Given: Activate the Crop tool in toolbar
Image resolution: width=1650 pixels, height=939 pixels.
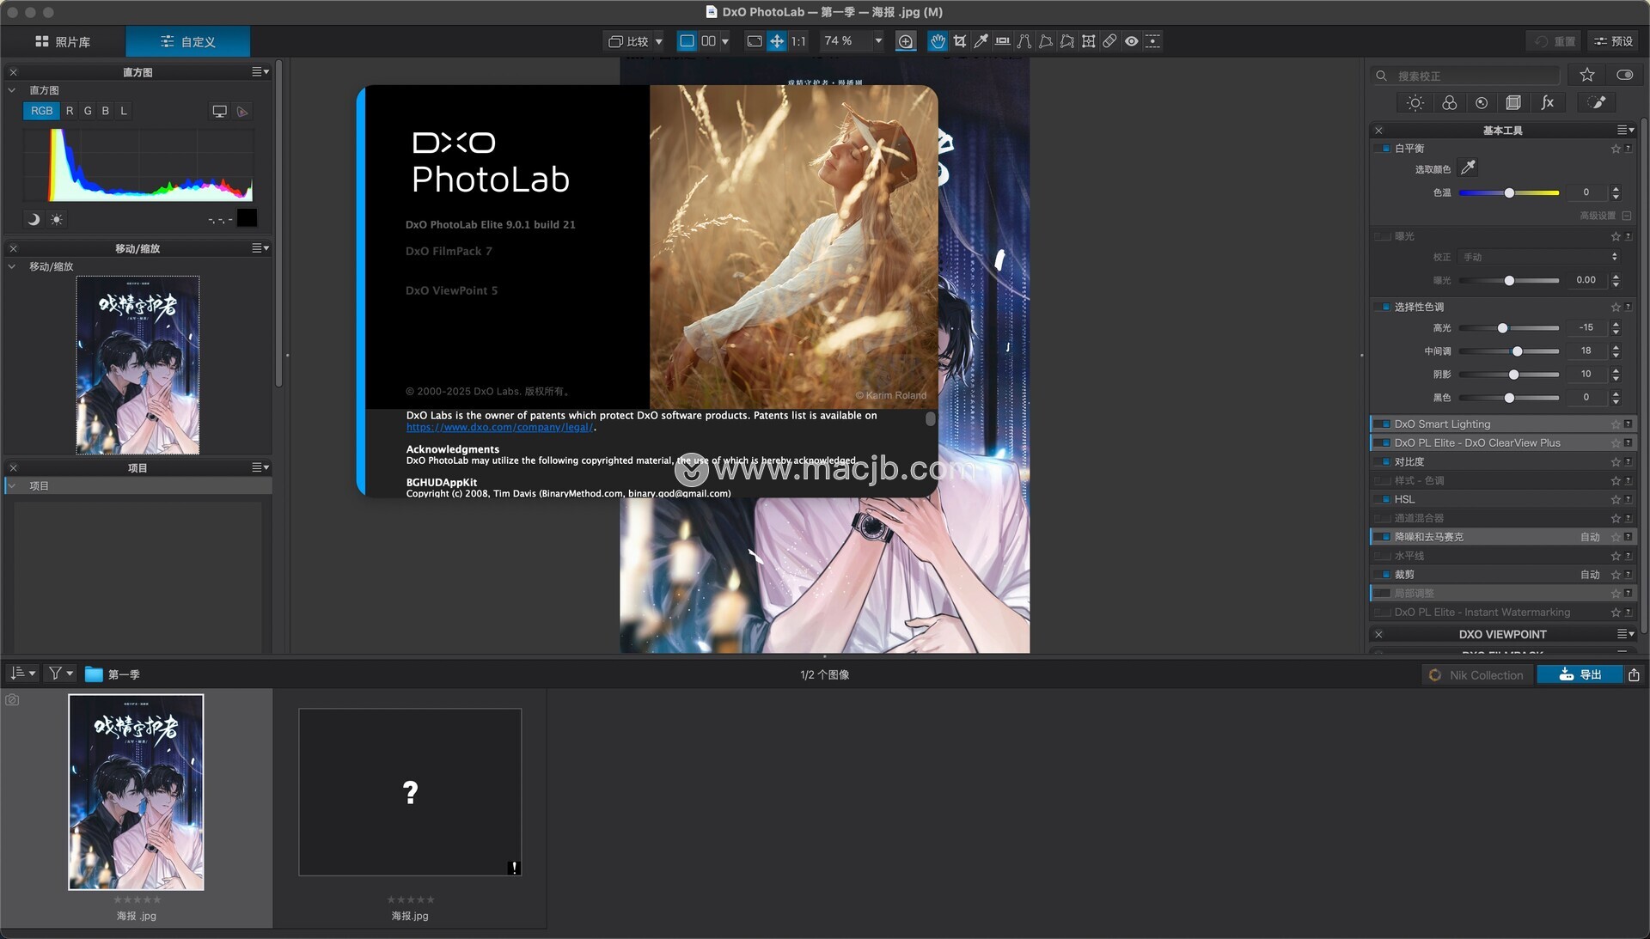Looking at the screenshot, I should pos(960,41).
